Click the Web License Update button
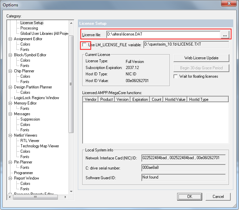 point(201,58)
